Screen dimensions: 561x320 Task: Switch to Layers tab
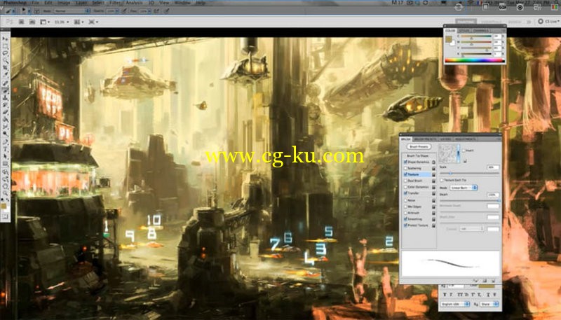point(446,139)
